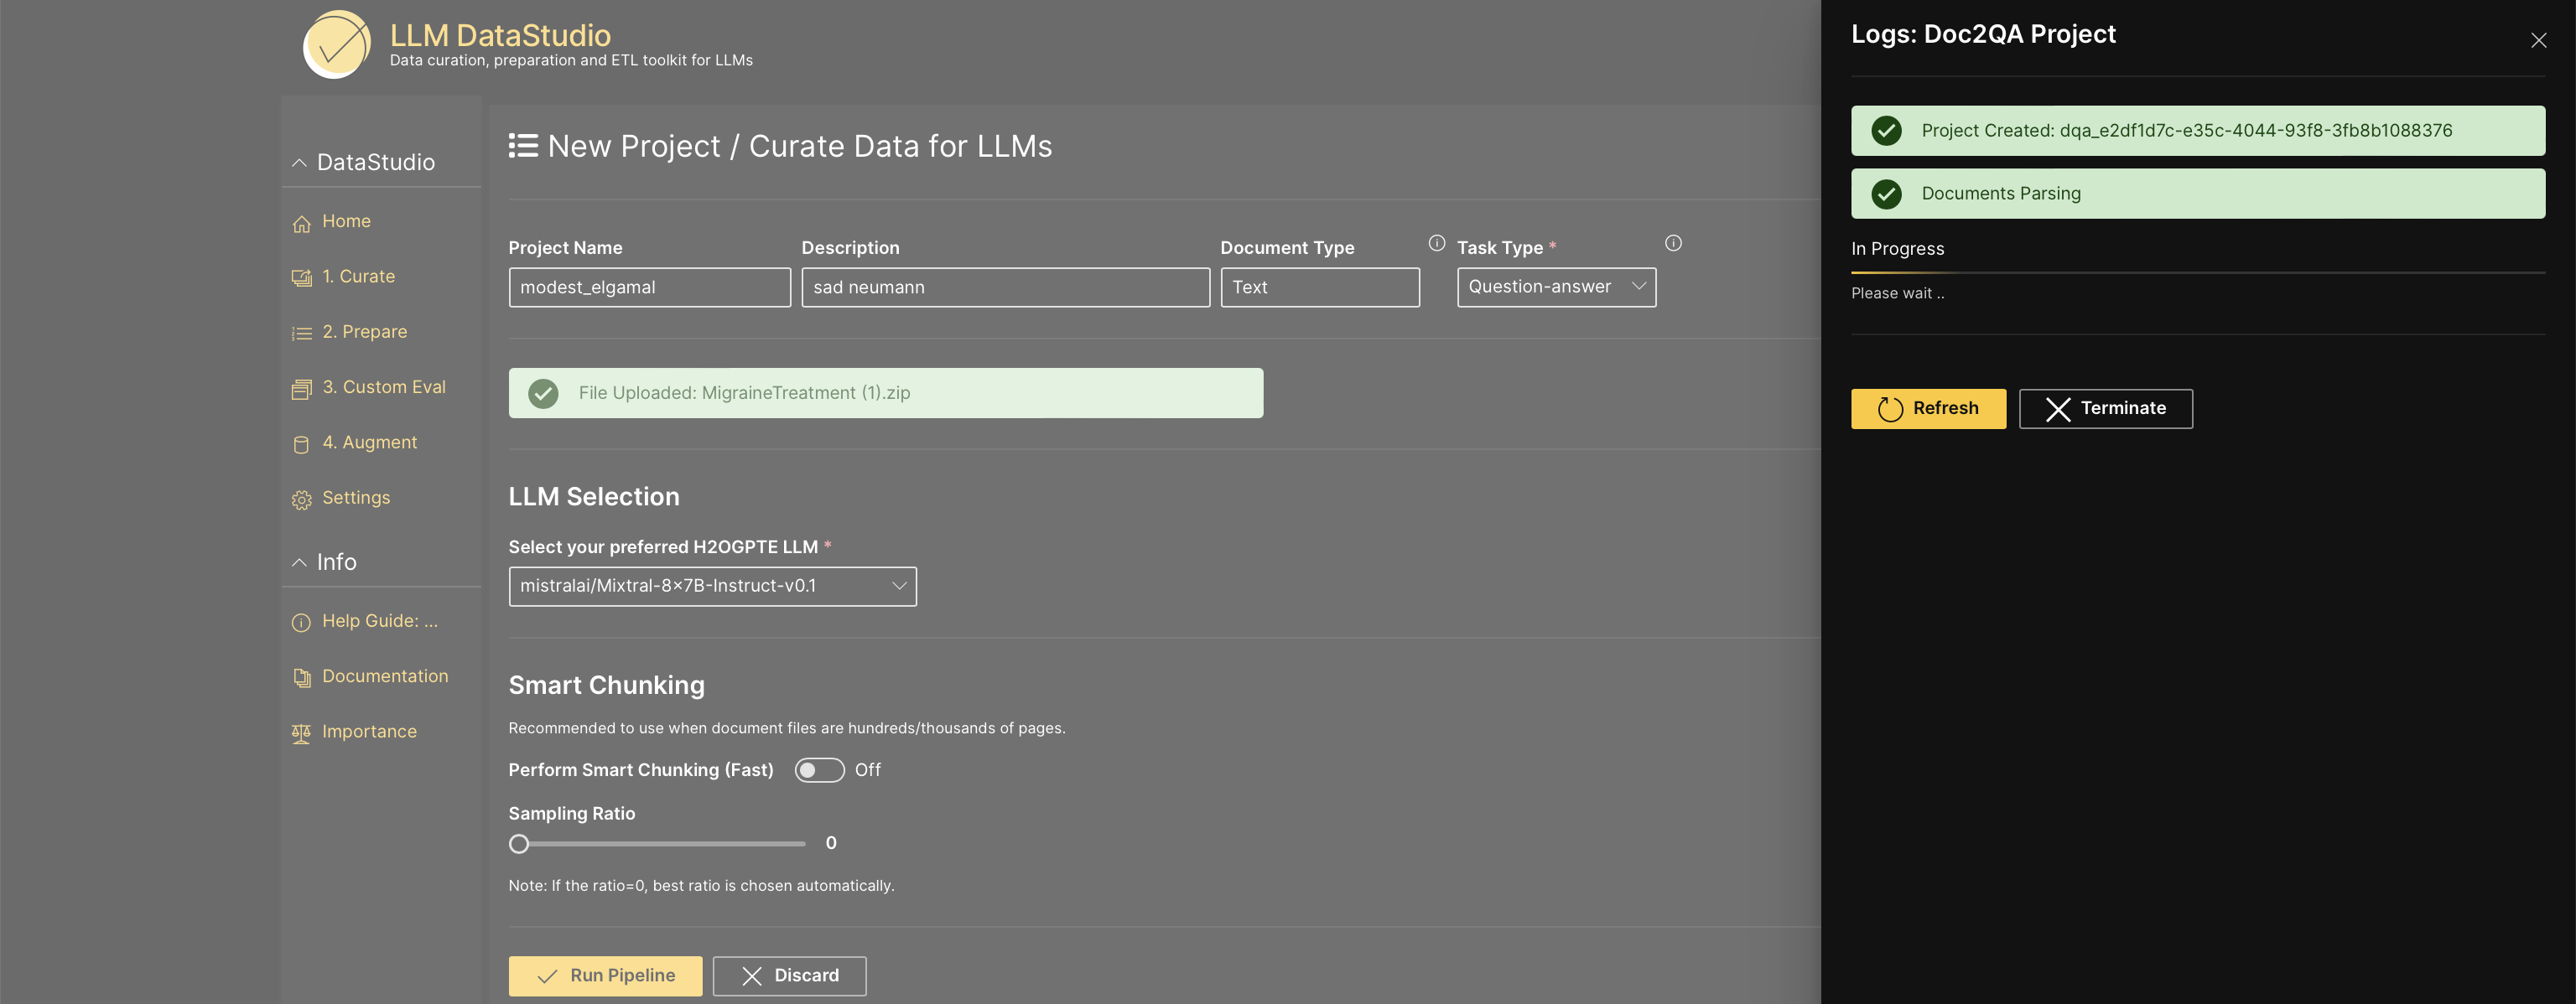Open the Importance sidebar item
2576x1004 pixels.
368,732
